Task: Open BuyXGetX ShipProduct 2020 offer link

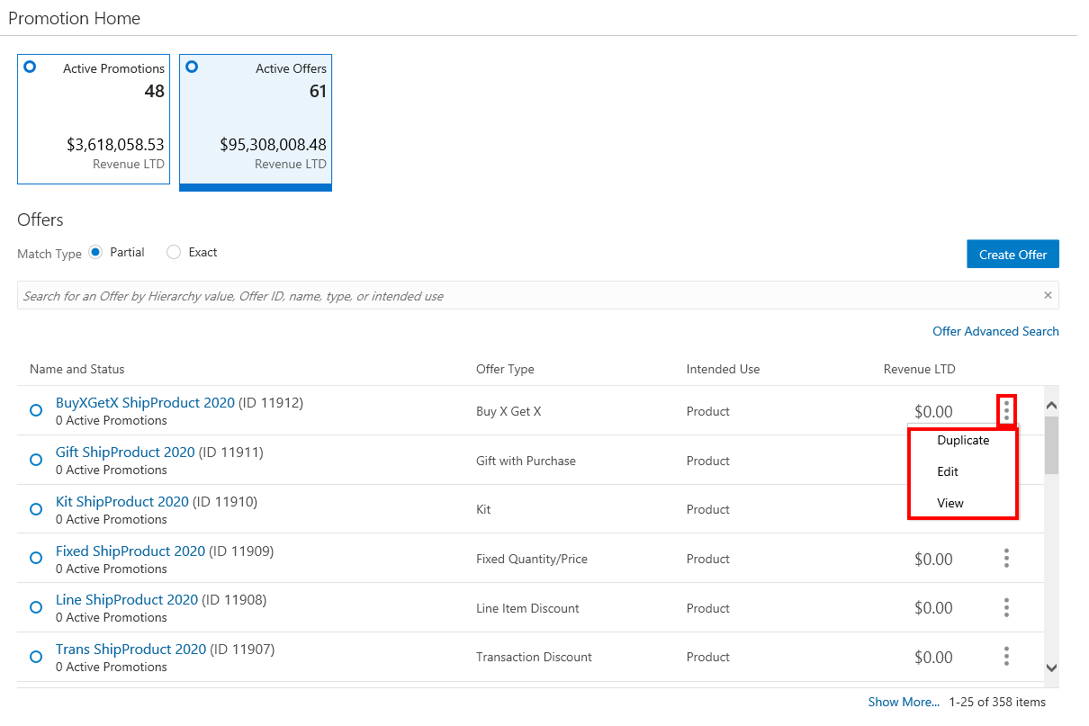Action: coord(145,403)
